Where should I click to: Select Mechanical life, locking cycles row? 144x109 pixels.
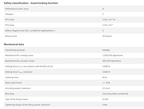tap(74, 55)
